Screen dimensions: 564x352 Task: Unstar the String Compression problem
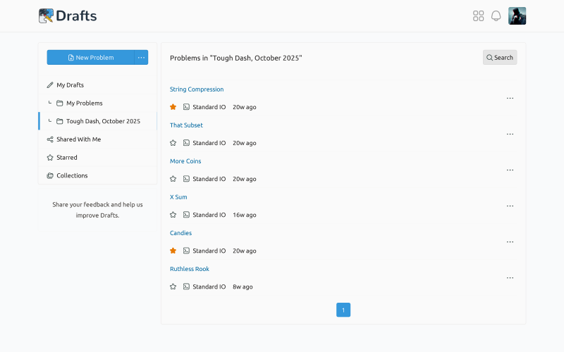(173, 107)
